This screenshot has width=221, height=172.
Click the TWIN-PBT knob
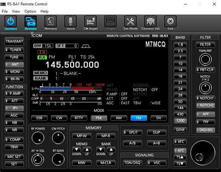tap(205, 60)
